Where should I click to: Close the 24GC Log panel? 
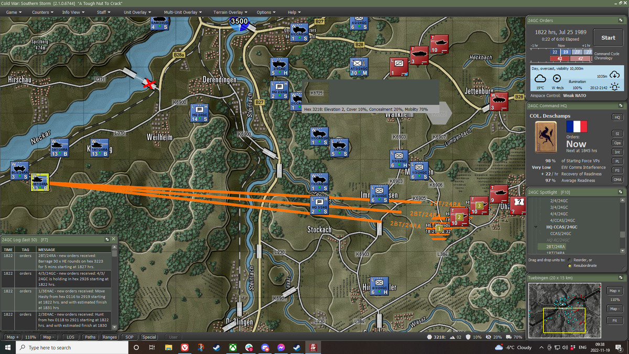[114, 239]
